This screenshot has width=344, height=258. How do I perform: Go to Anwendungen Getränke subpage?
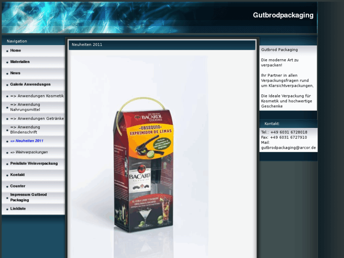(x=37, y=118)
